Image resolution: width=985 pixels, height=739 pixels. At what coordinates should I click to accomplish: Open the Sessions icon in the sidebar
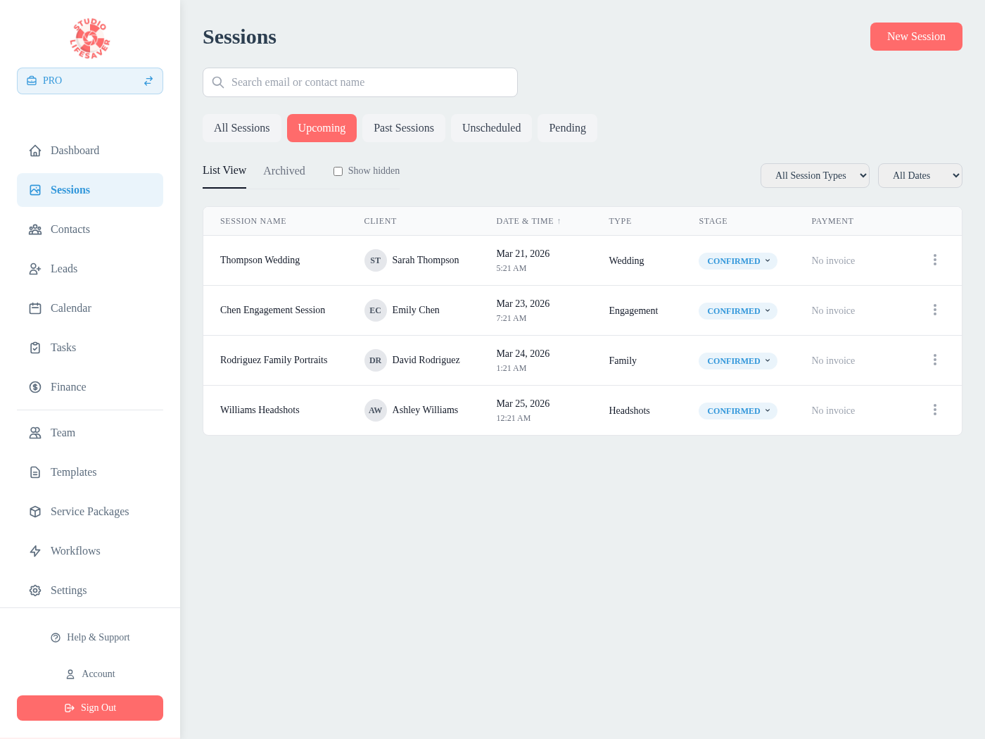coord(35,190)
